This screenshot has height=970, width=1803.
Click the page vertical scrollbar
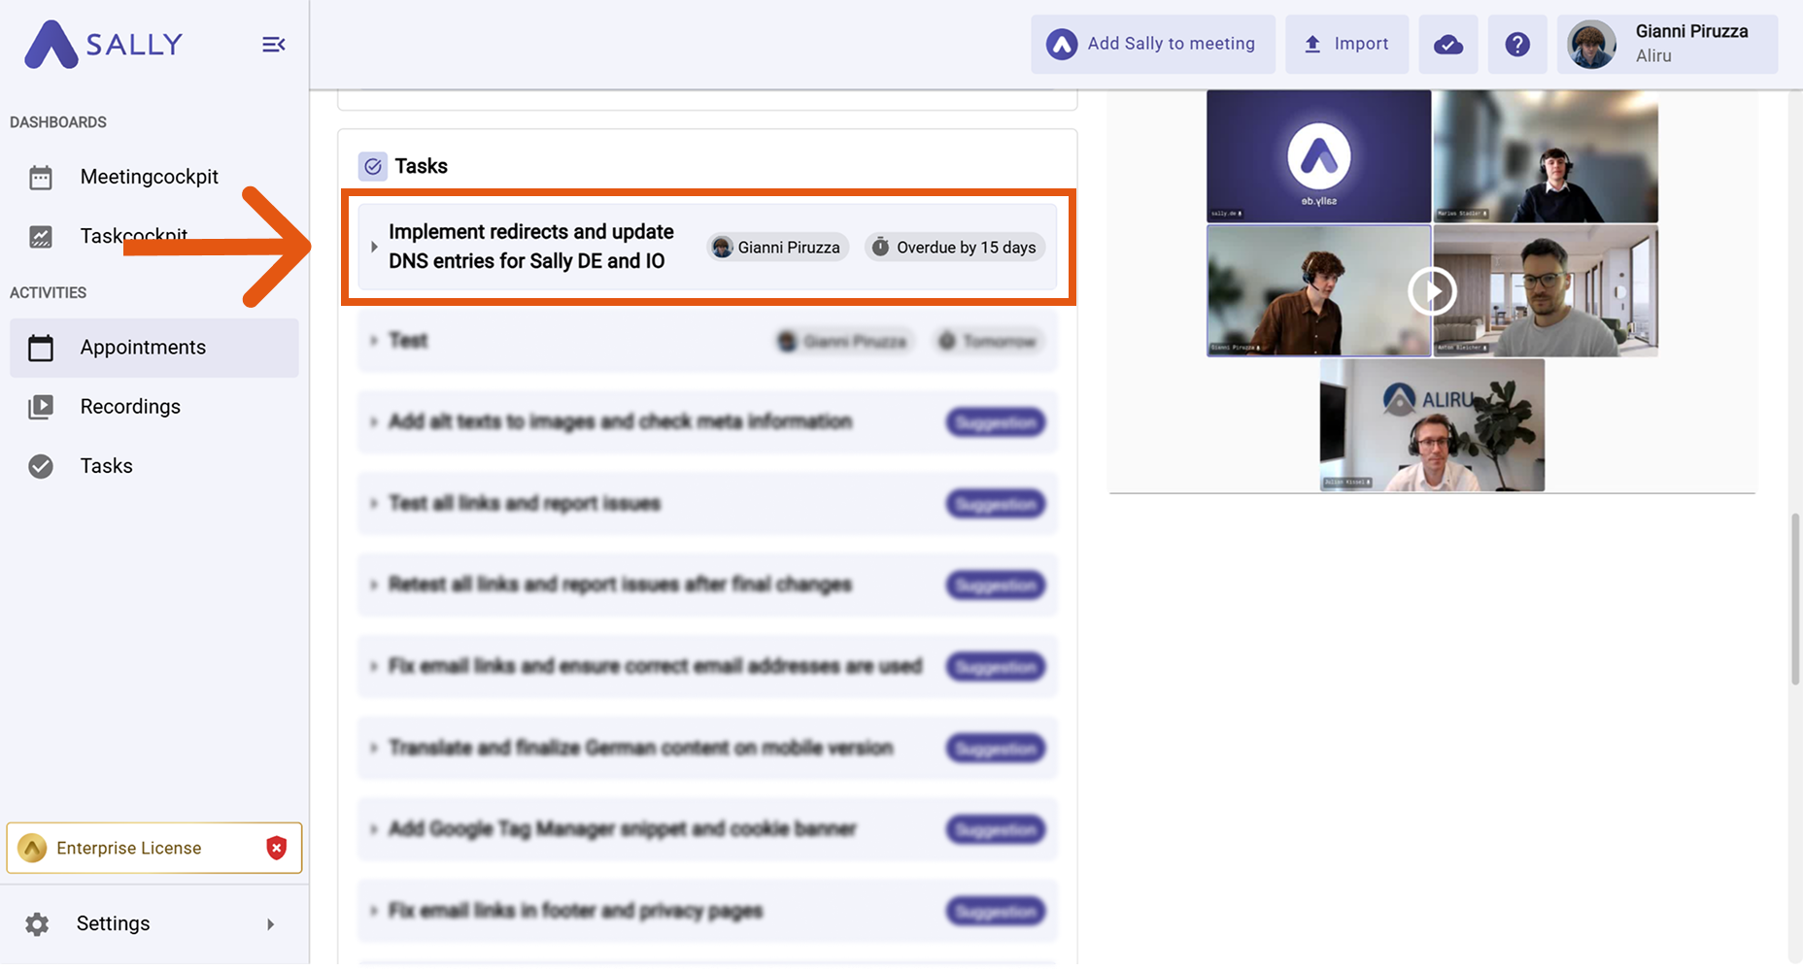[x=1795, y=598]
